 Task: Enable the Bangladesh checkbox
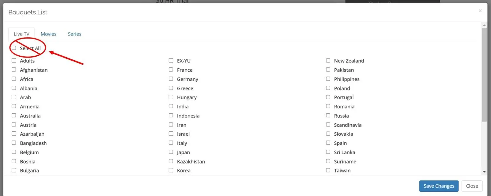click(14, 143)
